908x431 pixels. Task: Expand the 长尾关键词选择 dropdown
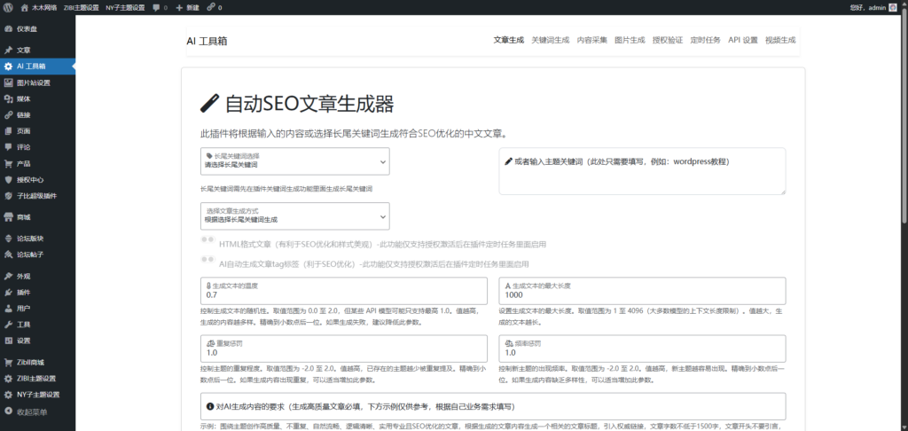click(x=294, y=161)
